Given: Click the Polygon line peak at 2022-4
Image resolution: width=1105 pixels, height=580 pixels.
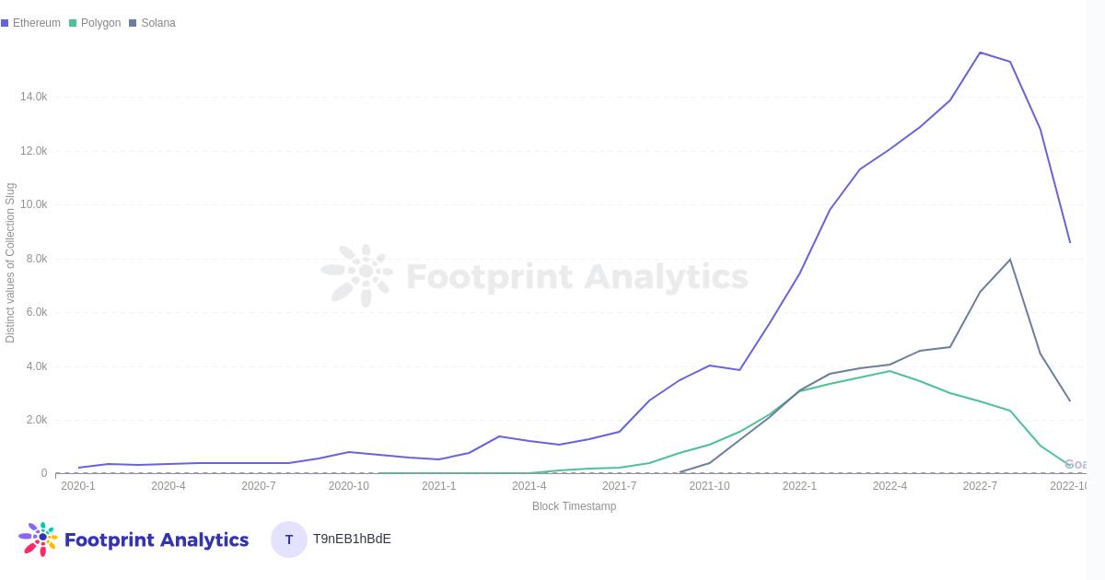Looking at the screenshot, I should (890, 371).
